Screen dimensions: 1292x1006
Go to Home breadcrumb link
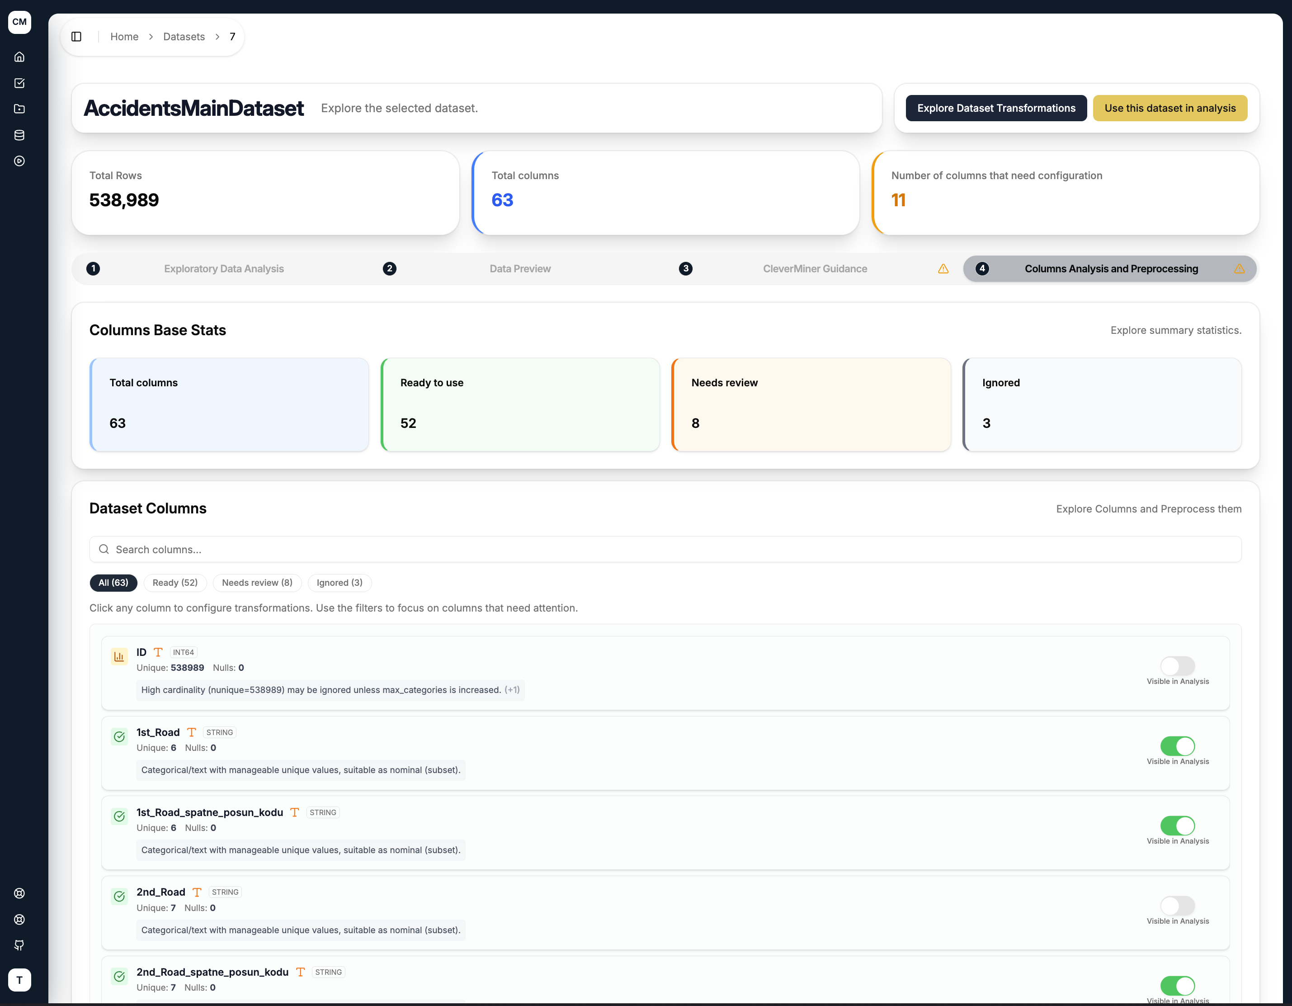tap(124, 37)
